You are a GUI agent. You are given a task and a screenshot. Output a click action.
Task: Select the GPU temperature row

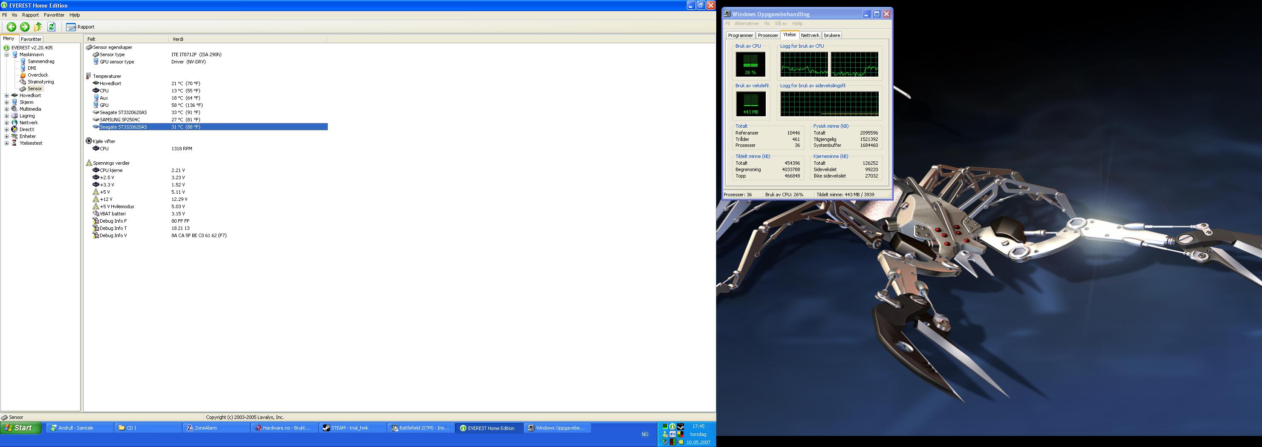tap(210, 105)
